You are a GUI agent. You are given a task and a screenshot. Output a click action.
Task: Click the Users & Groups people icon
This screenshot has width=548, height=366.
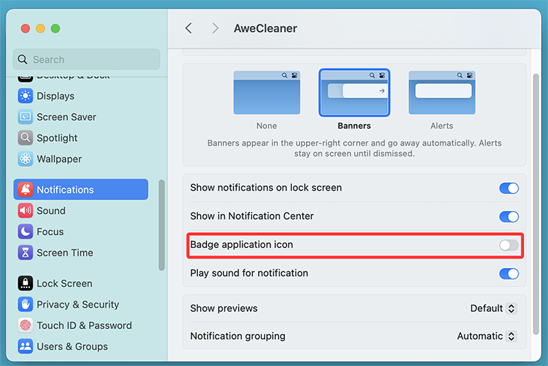click(x=25, y=346)
